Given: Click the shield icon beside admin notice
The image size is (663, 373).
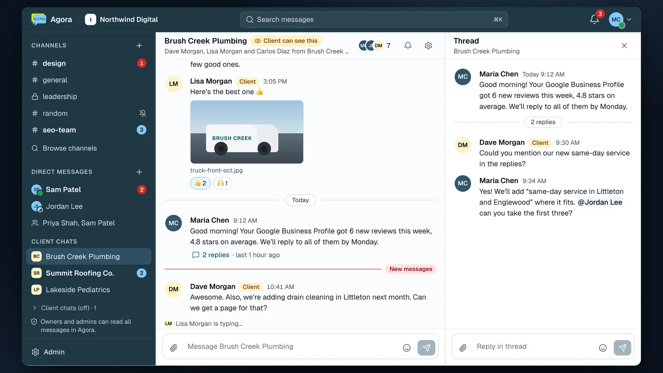Looking at the screenshot, I should (x=34, y=322).
